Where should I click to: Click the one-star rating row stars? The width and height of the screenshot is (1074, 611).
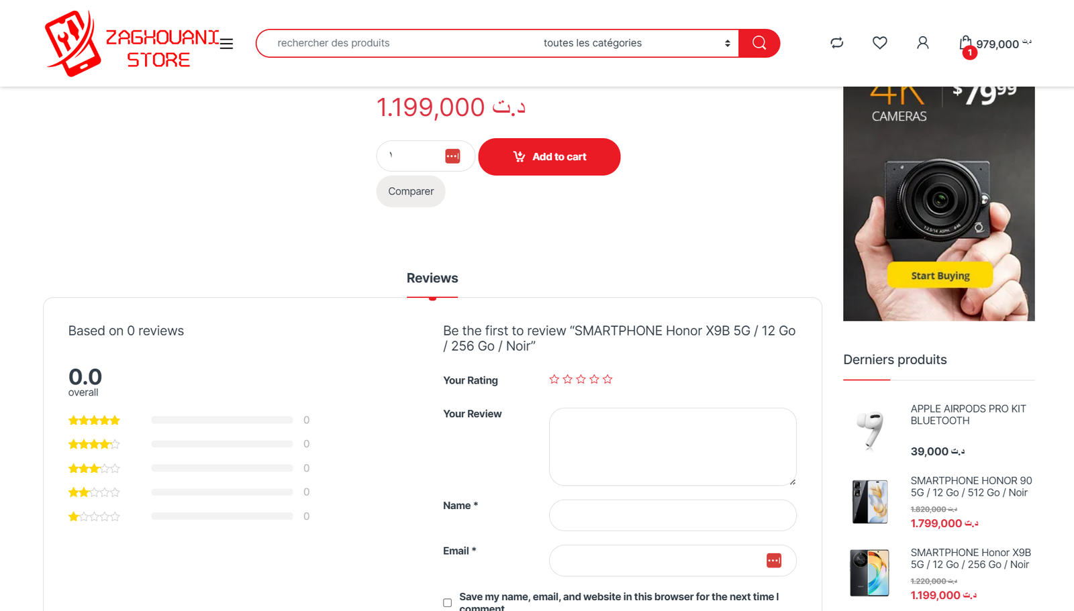pos(94,516)
